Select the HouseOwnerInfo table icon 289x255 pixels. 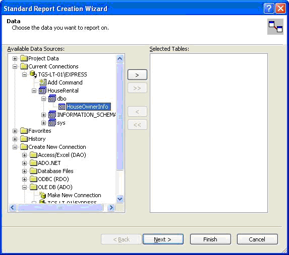[62, 107]
